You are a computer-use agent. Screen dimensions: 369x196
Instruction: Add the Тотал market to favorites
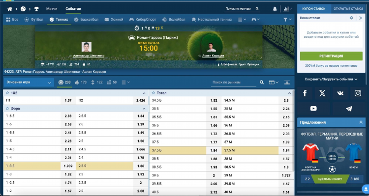[x=154, y=93]
